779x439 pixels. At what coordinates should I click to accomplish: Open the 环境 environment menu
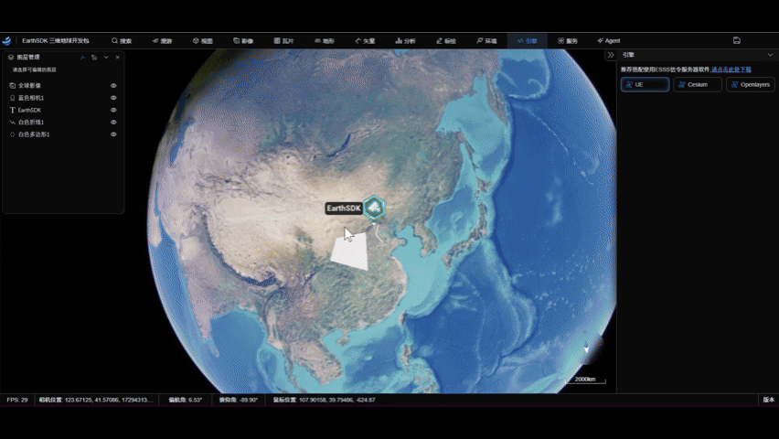pos(486,41)
